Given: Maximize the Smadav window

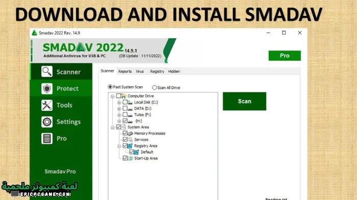Looking at the screenshot, I should coord(284,33).
